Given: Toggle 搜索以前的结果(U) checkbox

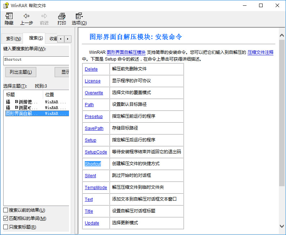Looking at the screenshot, I should [6, 210].
